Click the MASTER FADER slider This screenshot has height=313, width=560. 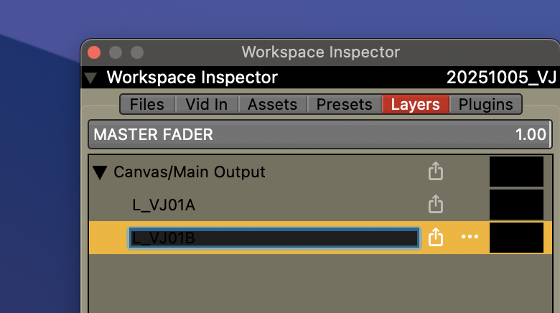click(319, 134)
